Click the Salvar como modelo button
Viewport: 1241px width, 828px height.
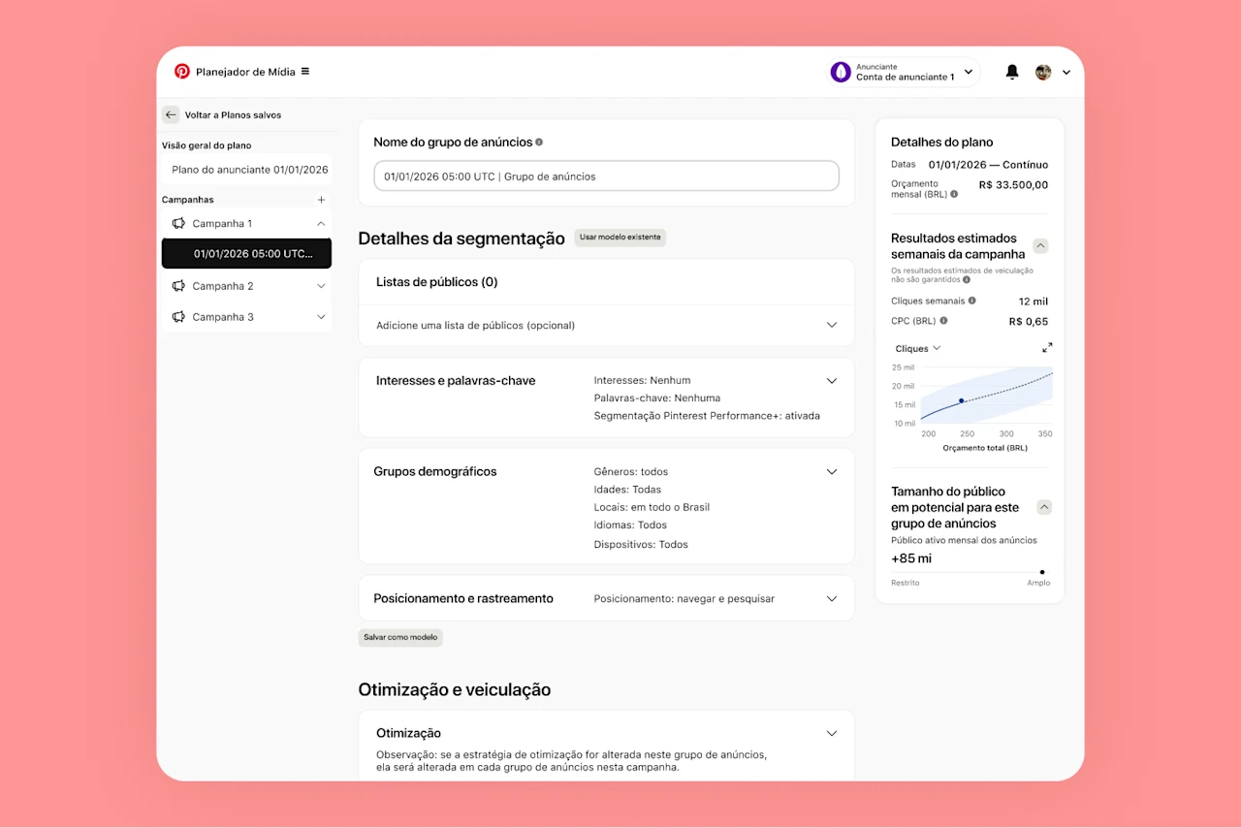click(x=400, y=637)
